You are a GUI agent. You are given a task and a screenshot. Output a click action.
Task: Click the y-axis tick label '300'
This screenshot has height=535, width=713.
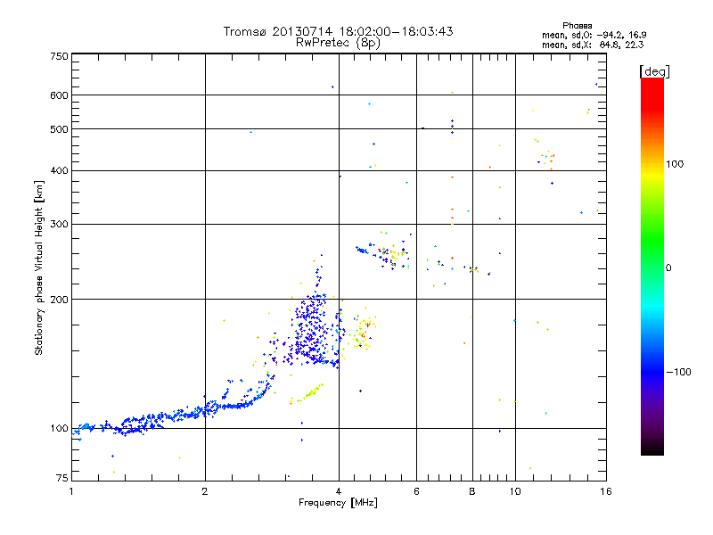(59, 225)
